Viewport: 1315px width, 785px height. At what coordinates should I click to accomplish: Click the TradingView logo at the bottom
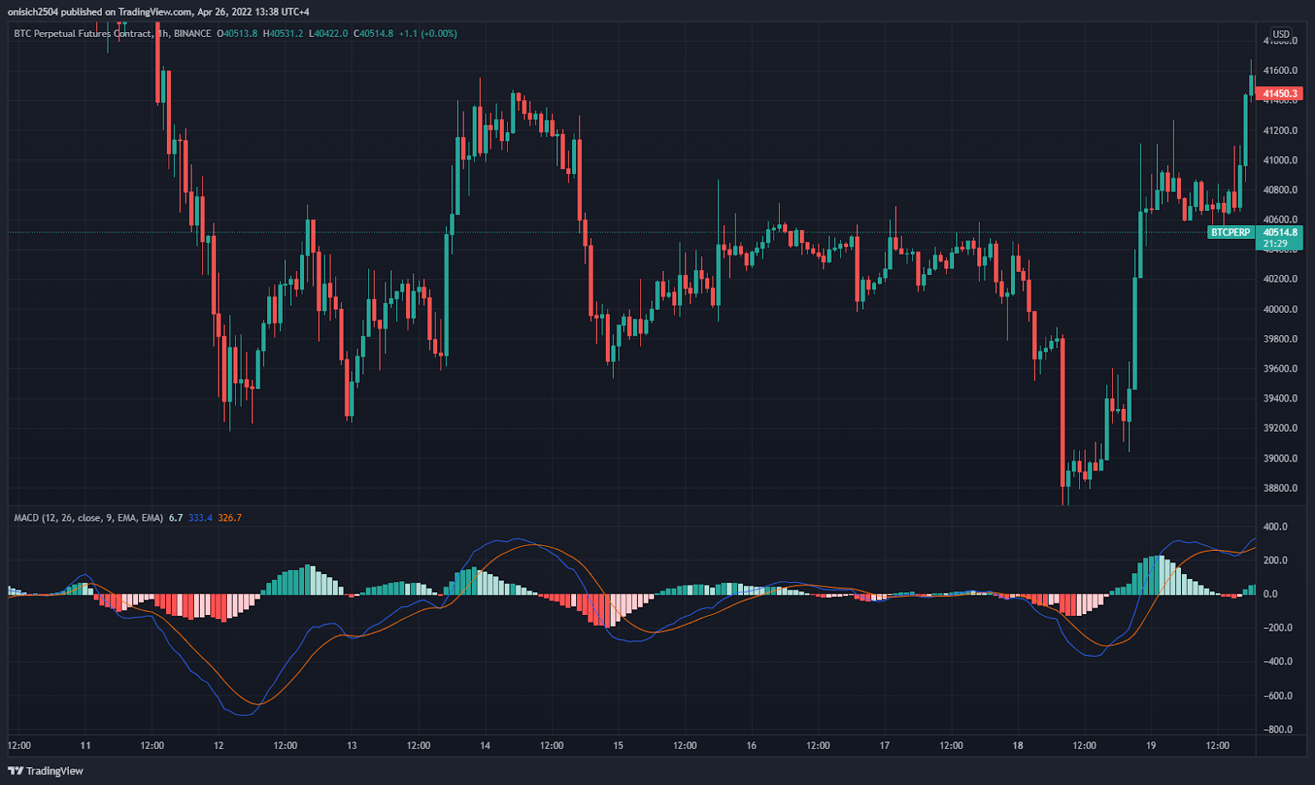[45, 771]
